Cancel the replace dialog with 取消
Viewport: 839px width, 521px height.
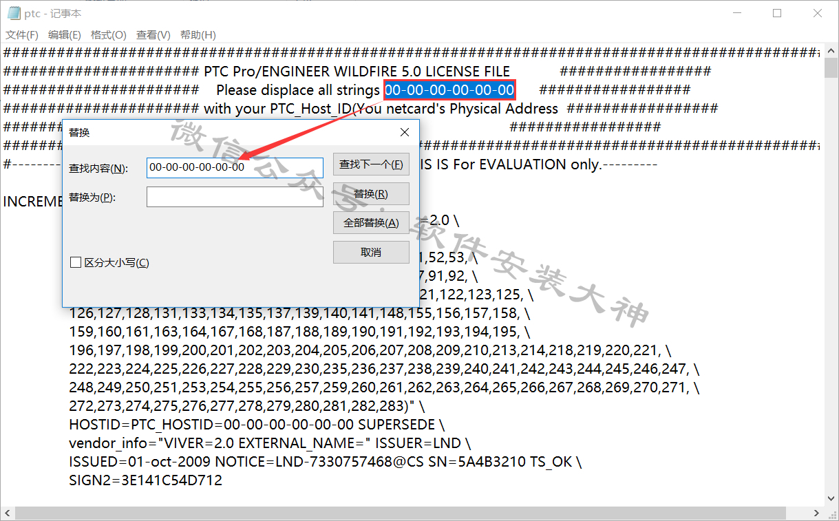pyautogui.click(x=371, y=252)
